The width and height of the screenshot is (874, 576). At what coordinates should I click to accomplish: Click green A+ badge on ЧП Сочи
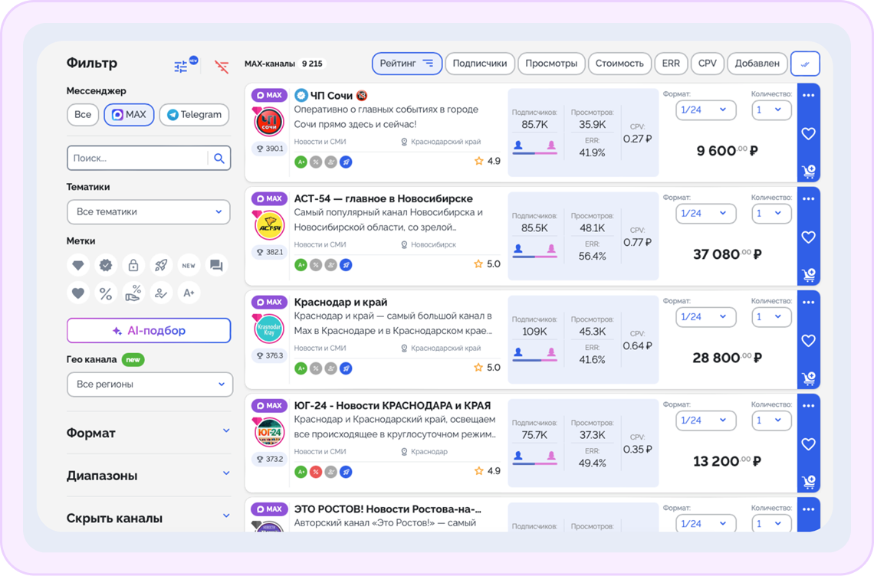pyautogui.click(x=301, y=162)
